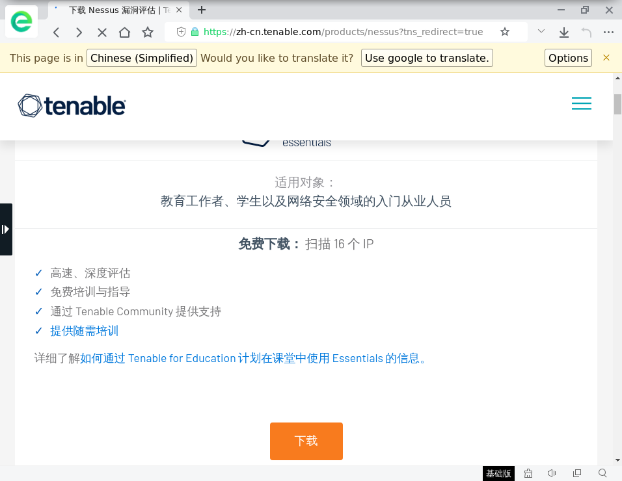Open the browser three-dot menu

[608, 32]
